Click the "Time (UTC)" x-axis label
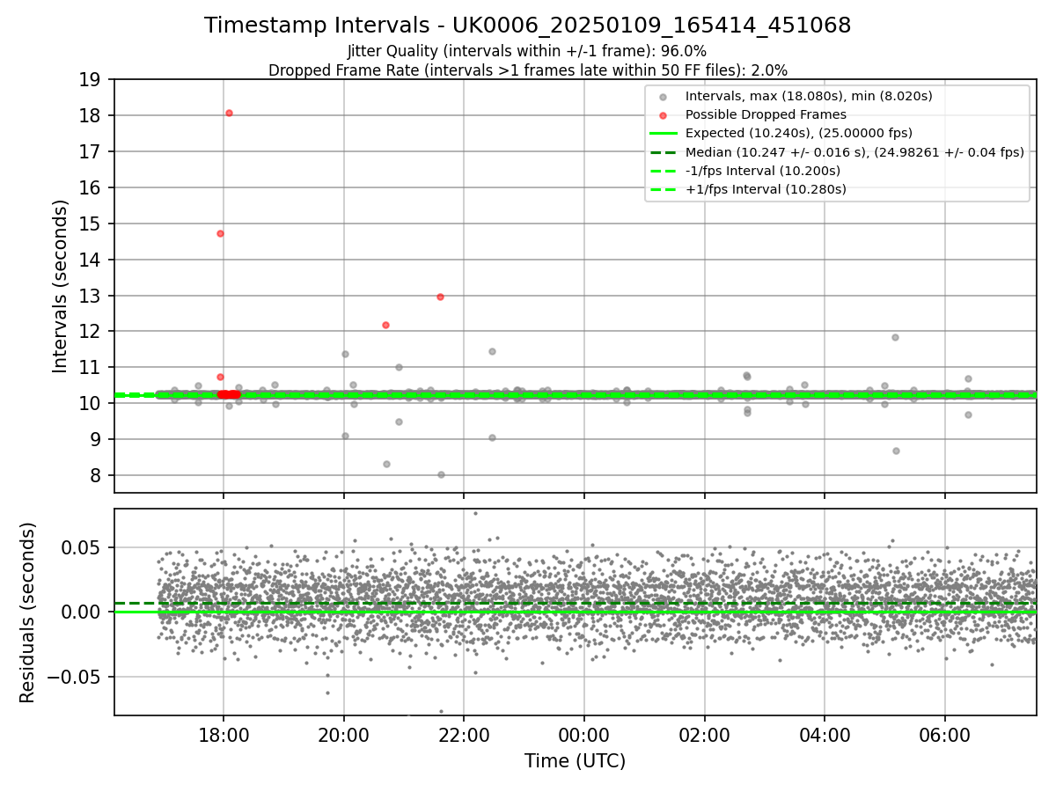 point(575,761)
